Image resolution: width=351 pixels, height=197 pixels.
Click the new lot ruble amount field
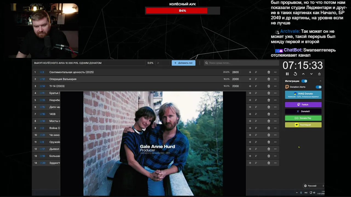[x=163, y=63]
